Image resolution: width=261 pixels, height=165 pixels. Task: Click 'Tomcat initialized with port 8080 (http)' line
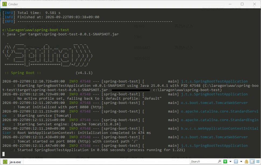click(x=61, y=107)
